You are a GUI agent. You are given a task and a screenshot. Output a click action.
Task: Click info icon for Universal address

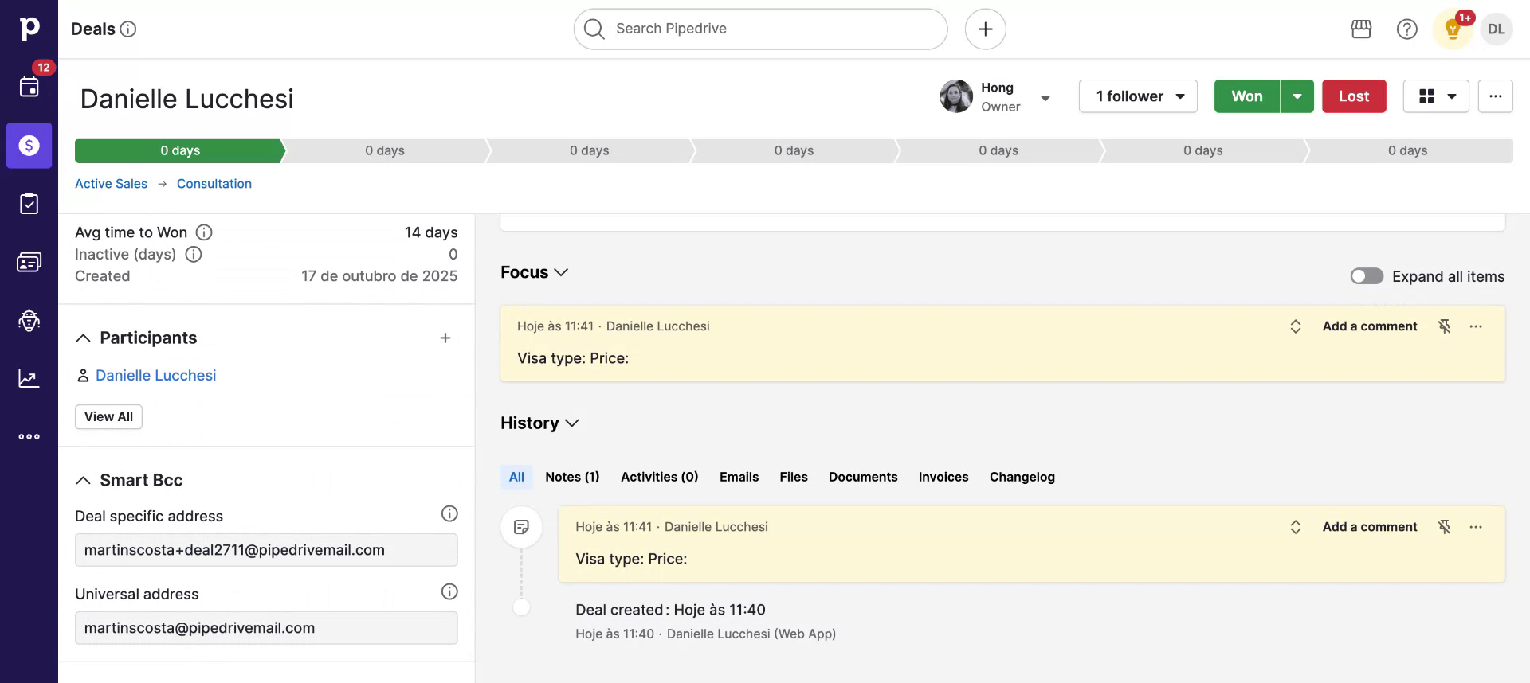tap(449, 591)
